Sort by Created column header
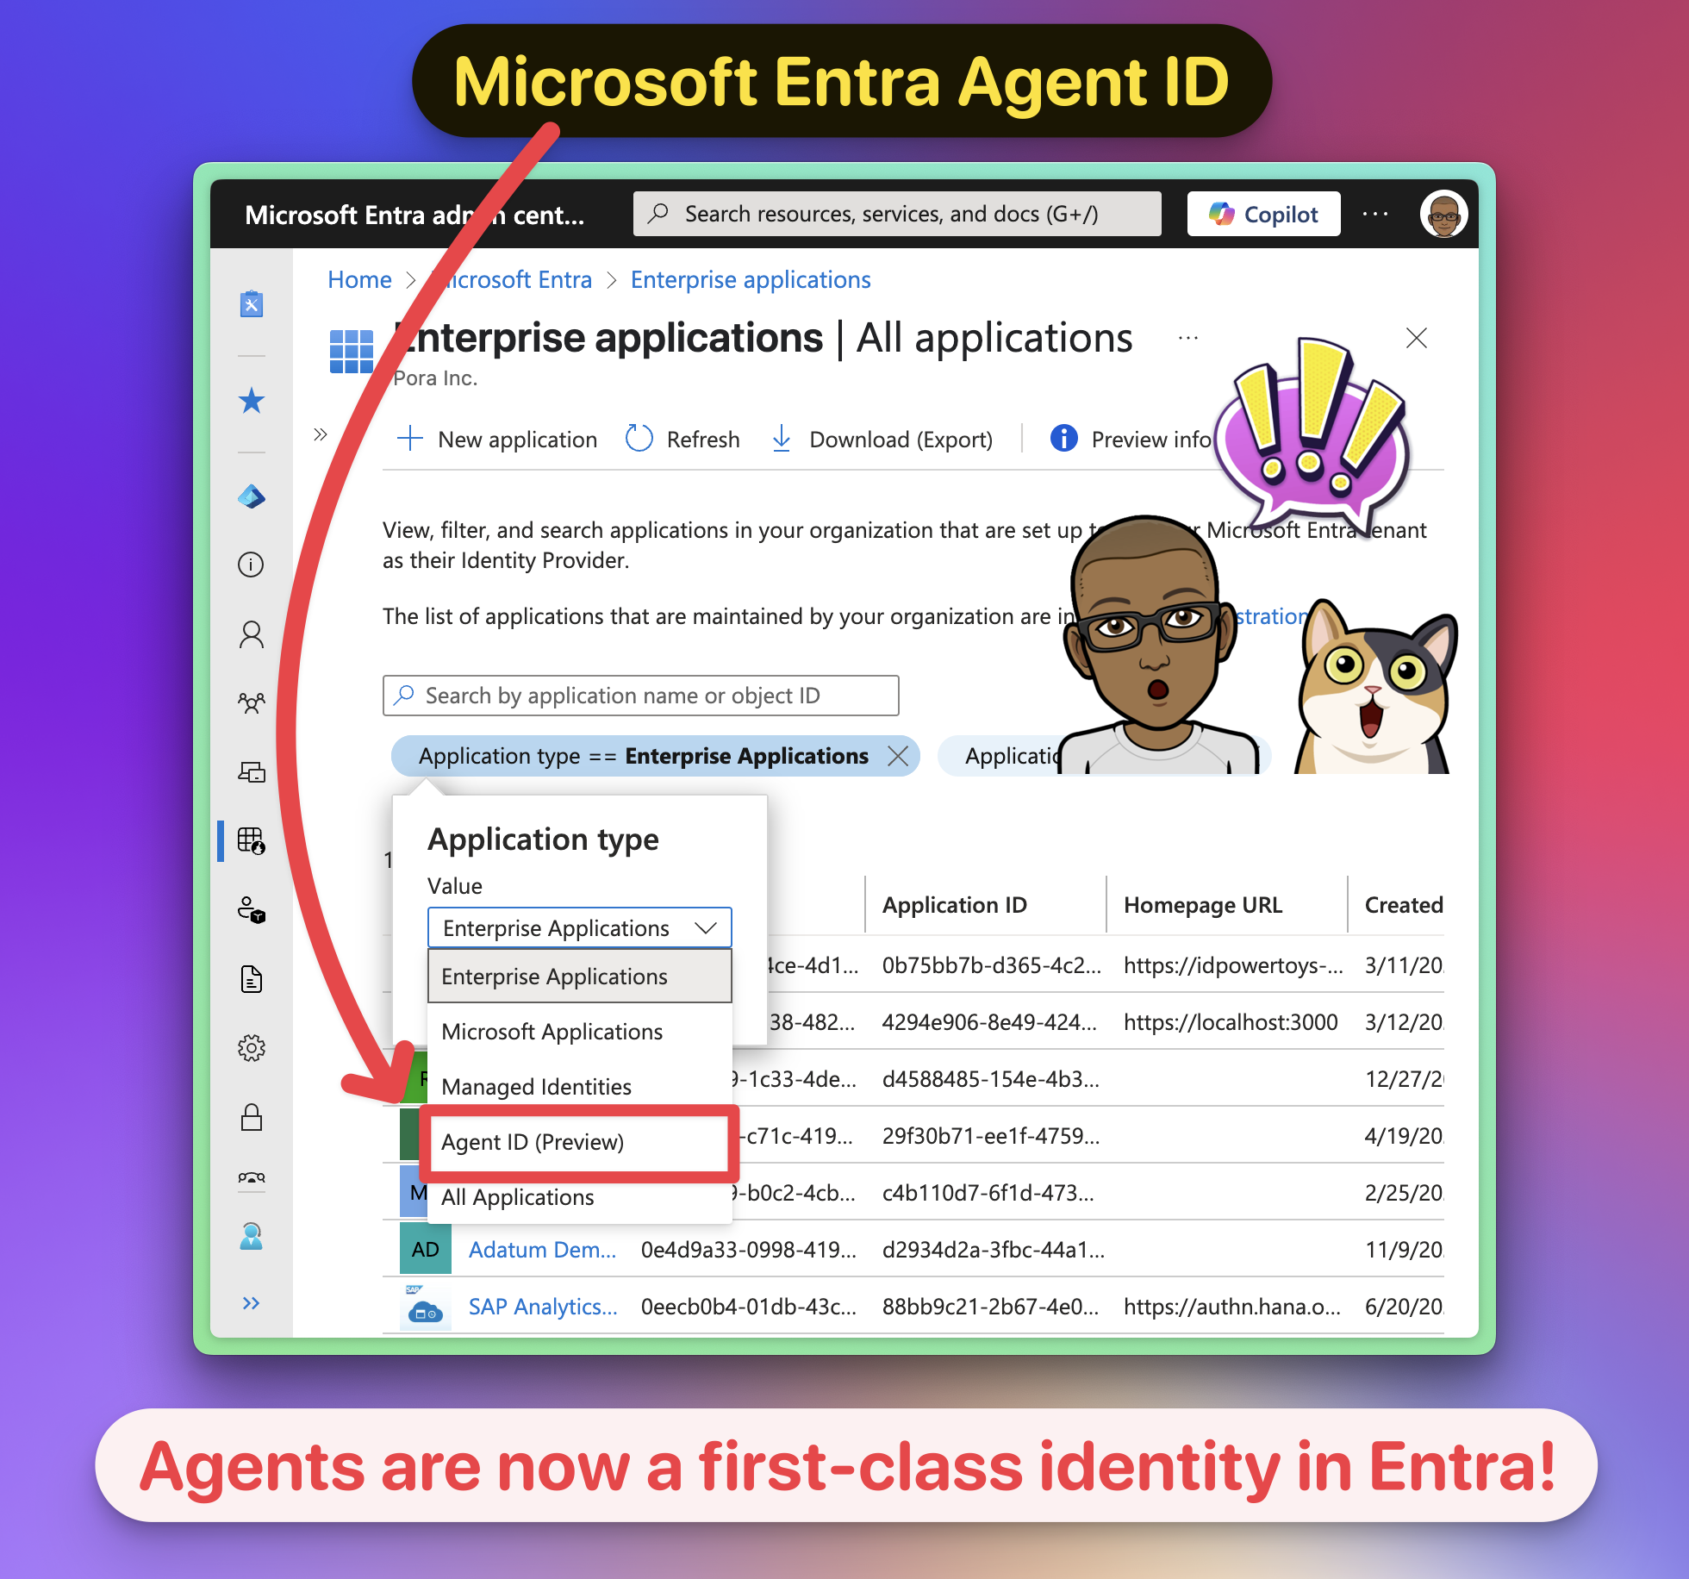 (1404, 905)
